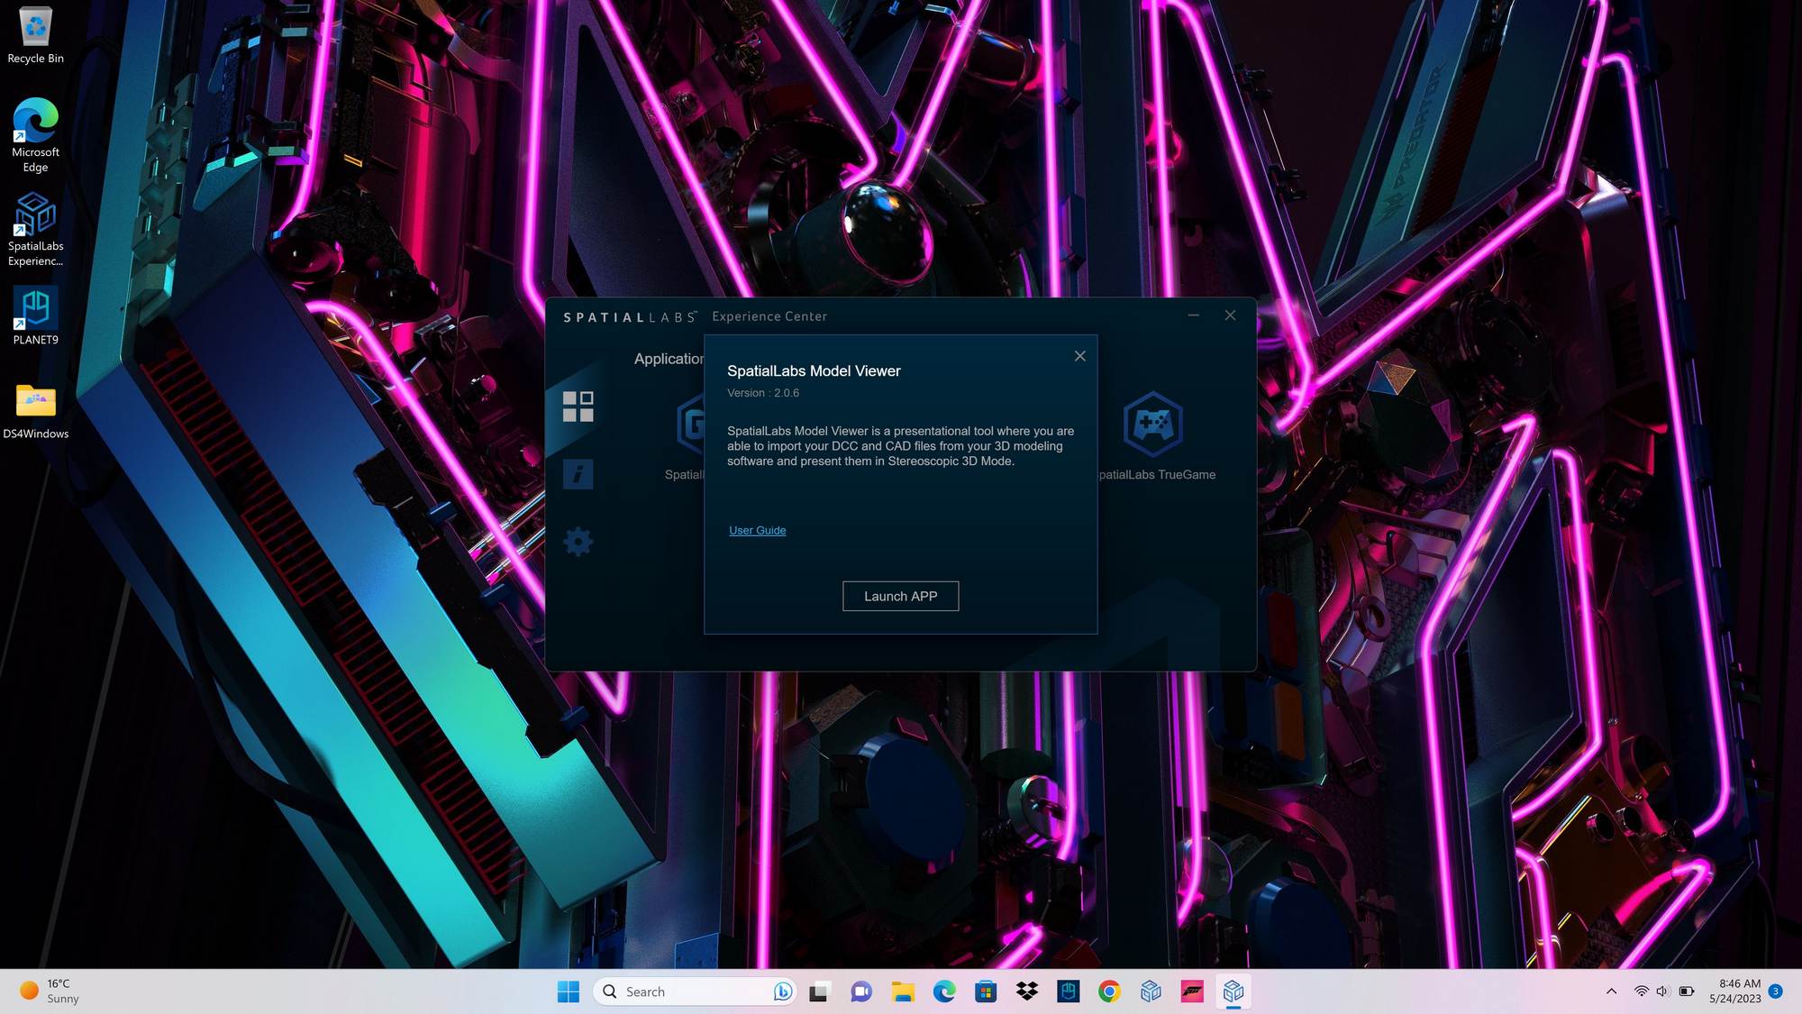
Task: Open Dropbox from taskbar
Action: [1026, 991]
